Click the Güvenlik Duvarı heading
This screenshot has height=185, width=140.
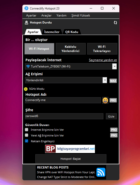(37, 125)
